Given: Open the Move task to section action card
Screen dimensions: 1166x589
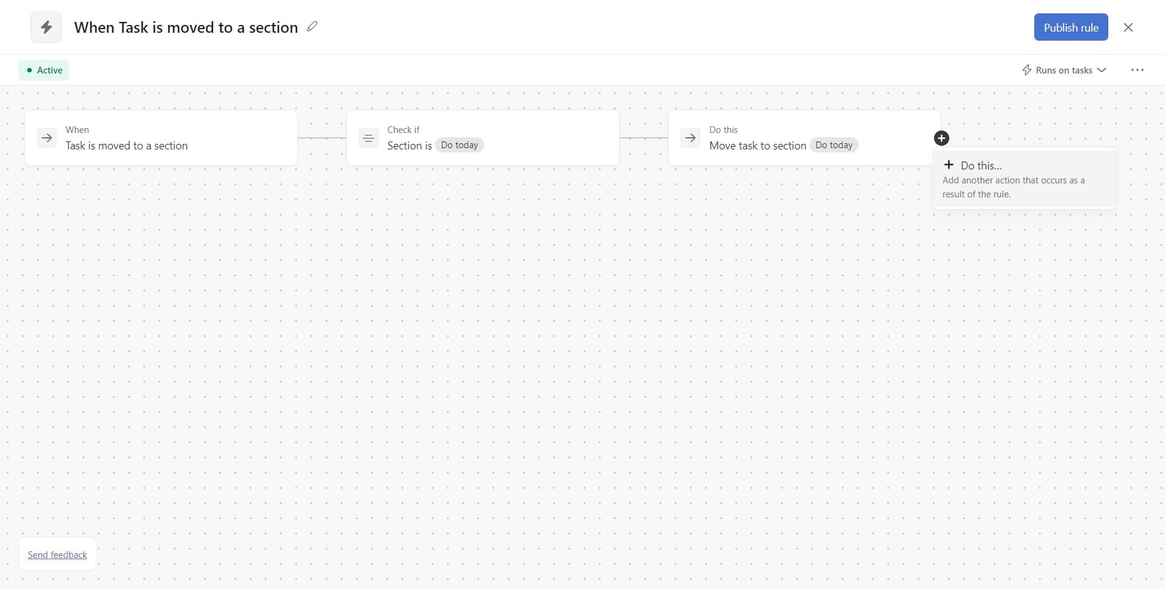Looking at the screenshot, I should [x=757, y=146].
